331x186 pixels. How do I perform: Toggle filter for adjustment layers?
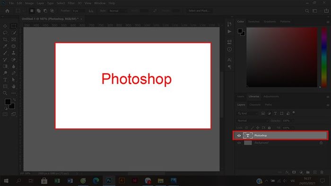pyautogui.click(x=269, y=113)
